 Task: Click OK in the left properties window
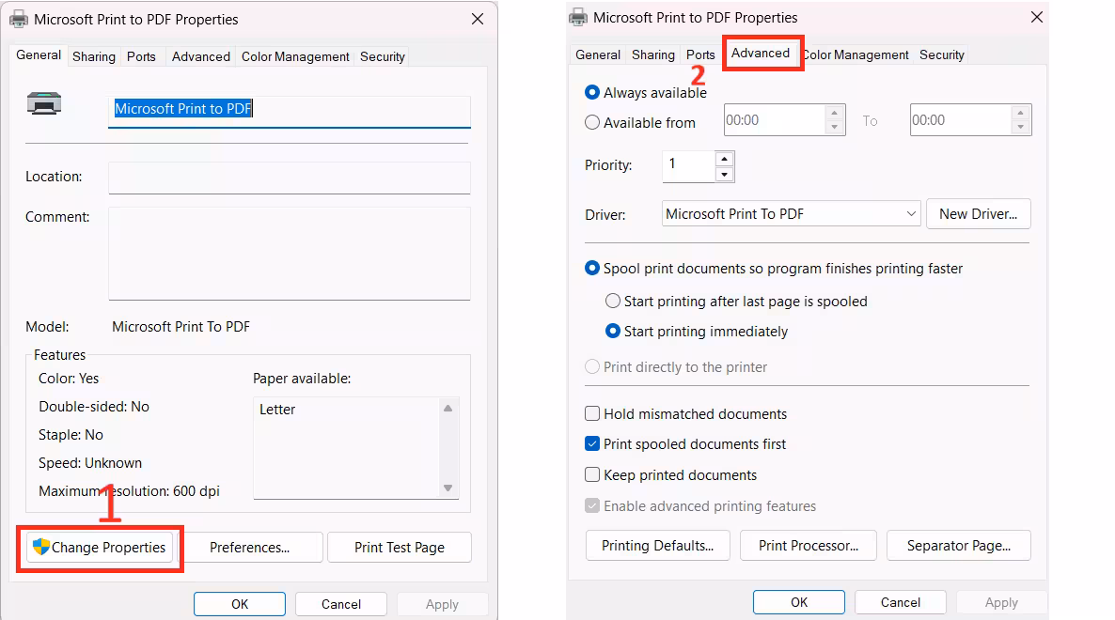[240, 604]
